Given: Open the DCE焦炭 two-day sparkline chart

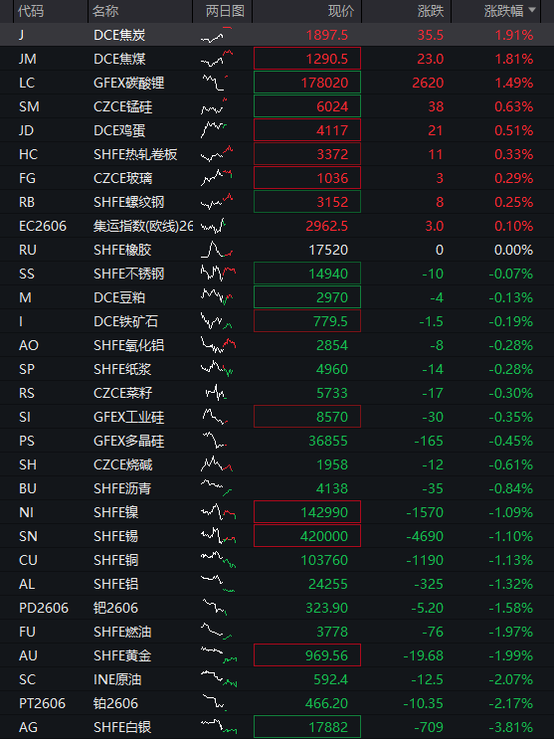Looking at the screenshot, I should tap(217, 36).
